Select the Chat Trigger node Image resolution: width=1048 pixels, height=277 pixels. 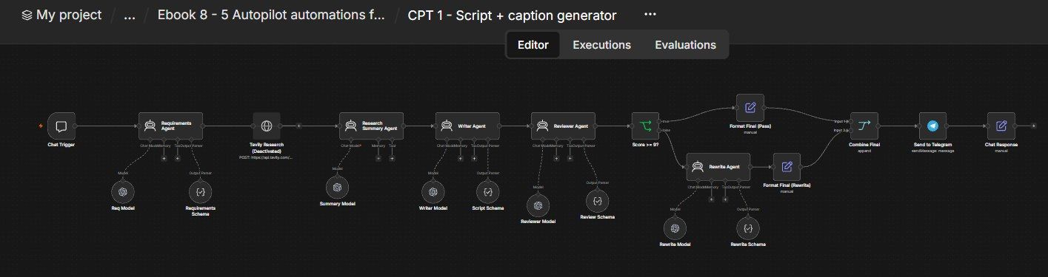point(61,126)
